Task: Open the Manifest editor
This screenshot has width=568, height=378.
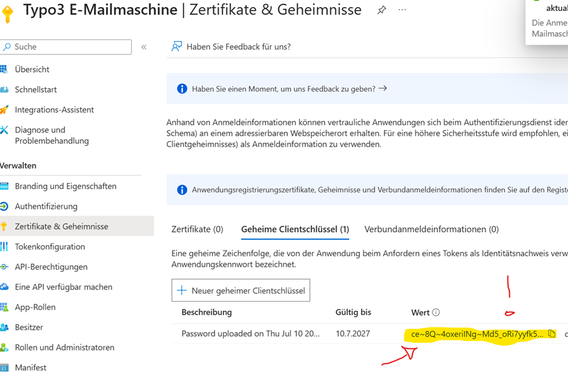Action: 30,368
